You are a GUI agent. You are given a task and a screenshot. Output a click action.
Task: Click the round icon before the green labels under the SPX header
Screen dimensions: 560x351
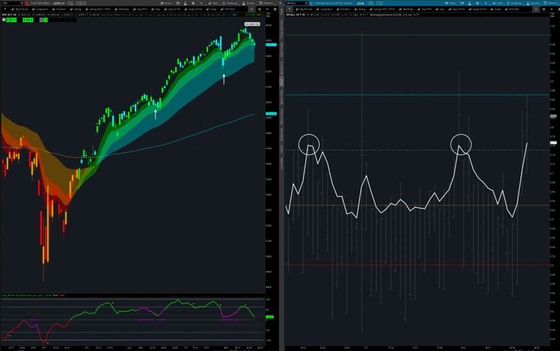(x=3, y=20)
